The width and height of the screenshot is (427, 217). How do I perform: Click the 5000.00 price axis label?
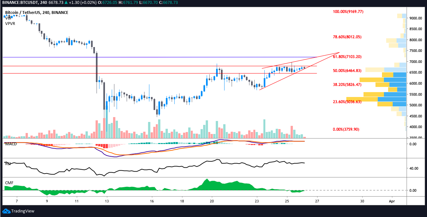click(x=416, y=105)
